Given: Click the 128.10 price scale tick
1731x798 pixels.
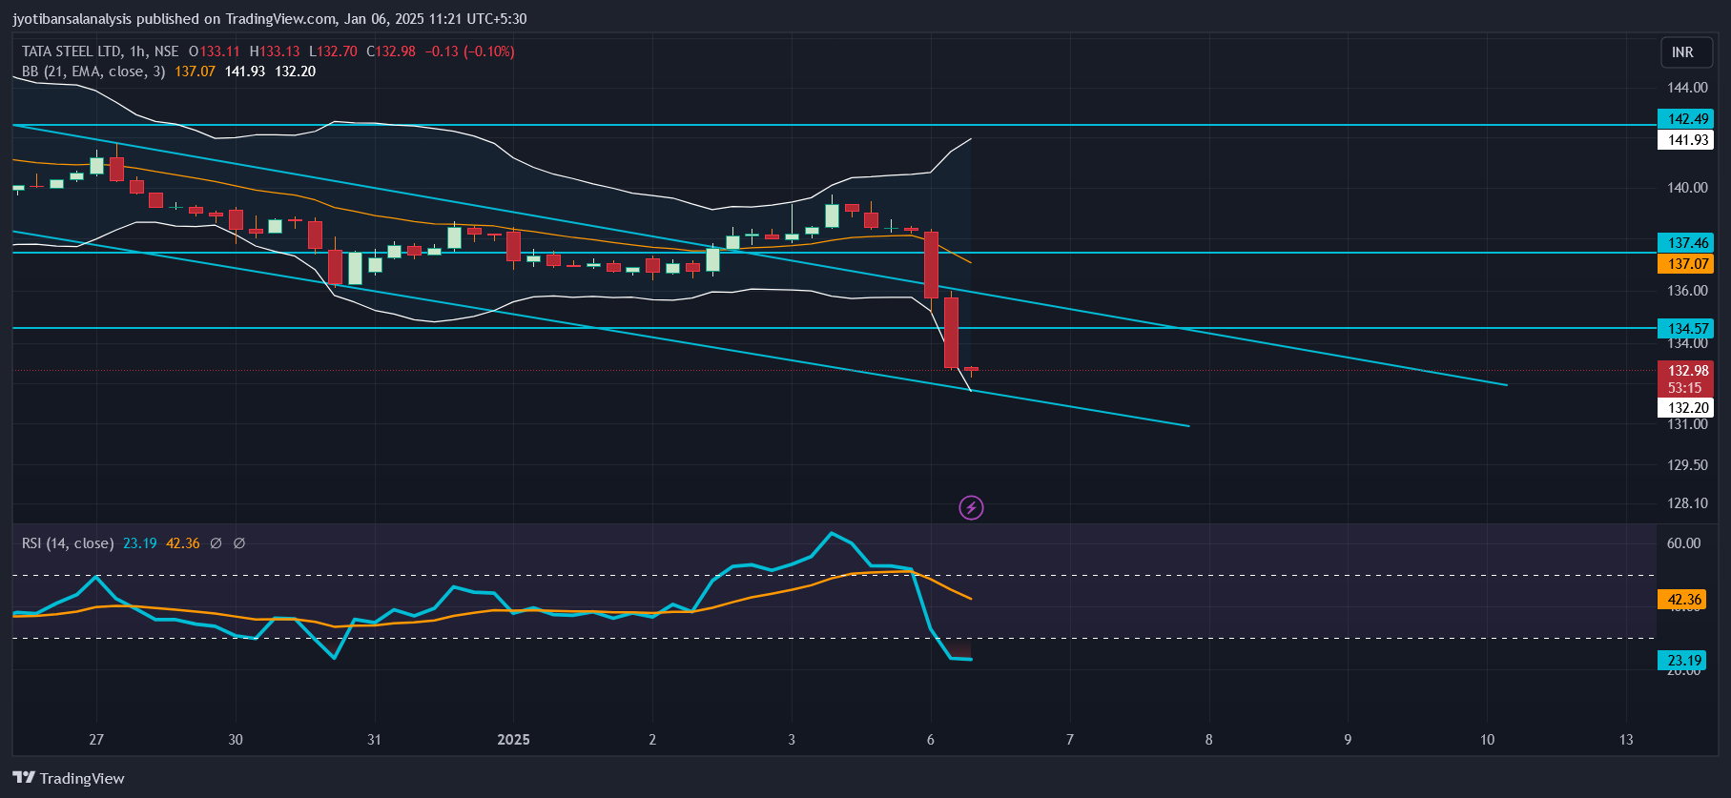Looking at the screenshot, I should 1687,503.
